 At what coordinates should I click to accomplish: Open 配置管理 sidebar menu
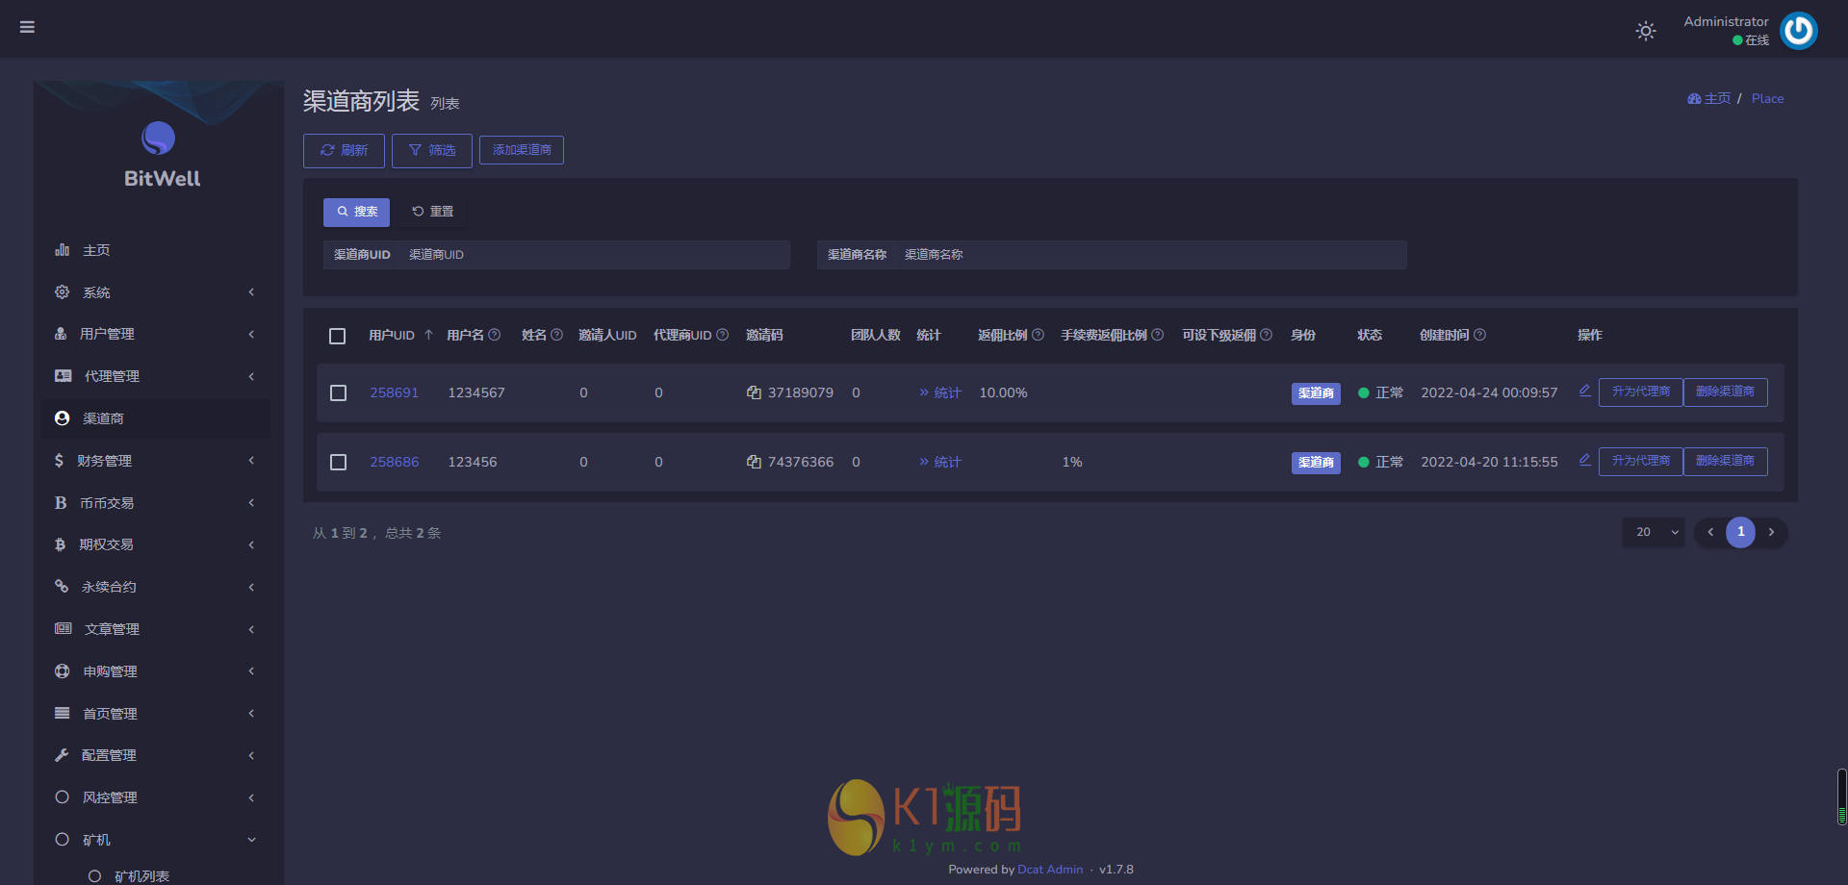[x=156, y=755]
